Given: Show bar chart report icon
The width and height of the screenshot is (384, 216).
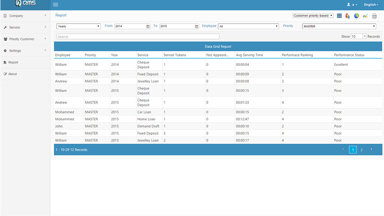Looking at the screenshot, I should (347, 16).
